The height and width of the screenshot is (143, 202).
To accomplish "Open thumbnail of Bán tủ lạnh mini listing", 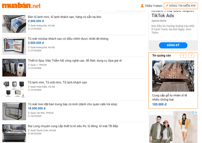I will click(14, 24).
